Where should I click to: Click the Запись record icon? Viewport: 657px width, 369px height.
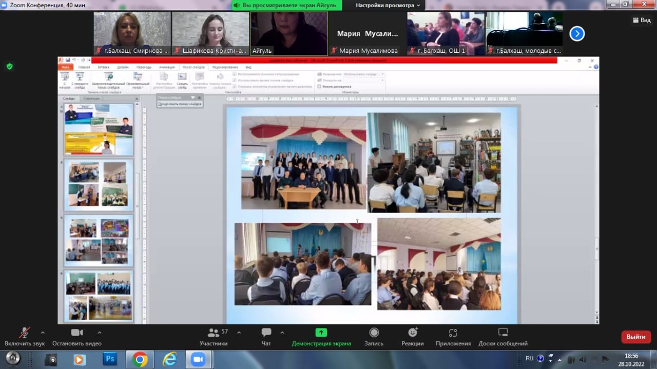(x=374, y=333)
